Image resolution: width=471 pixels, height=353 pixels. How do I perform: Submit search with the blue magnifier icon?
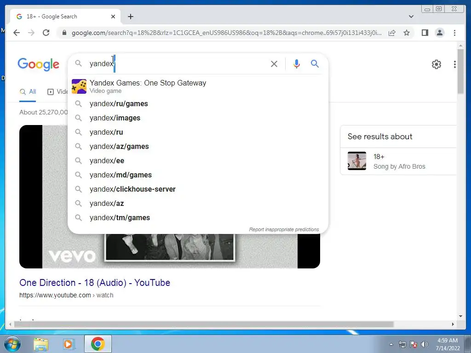pos(315,63)
